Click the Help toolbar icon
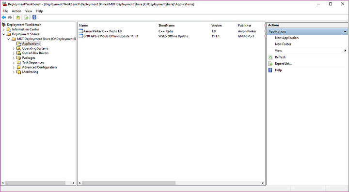The image size is (349, 192). point(34,17)
